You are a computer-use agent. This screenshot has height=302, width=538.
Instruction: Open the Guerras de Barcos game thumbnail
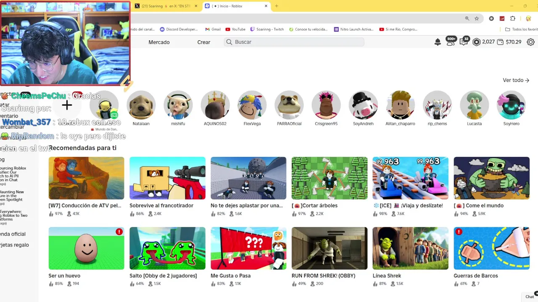pos(492,248)
